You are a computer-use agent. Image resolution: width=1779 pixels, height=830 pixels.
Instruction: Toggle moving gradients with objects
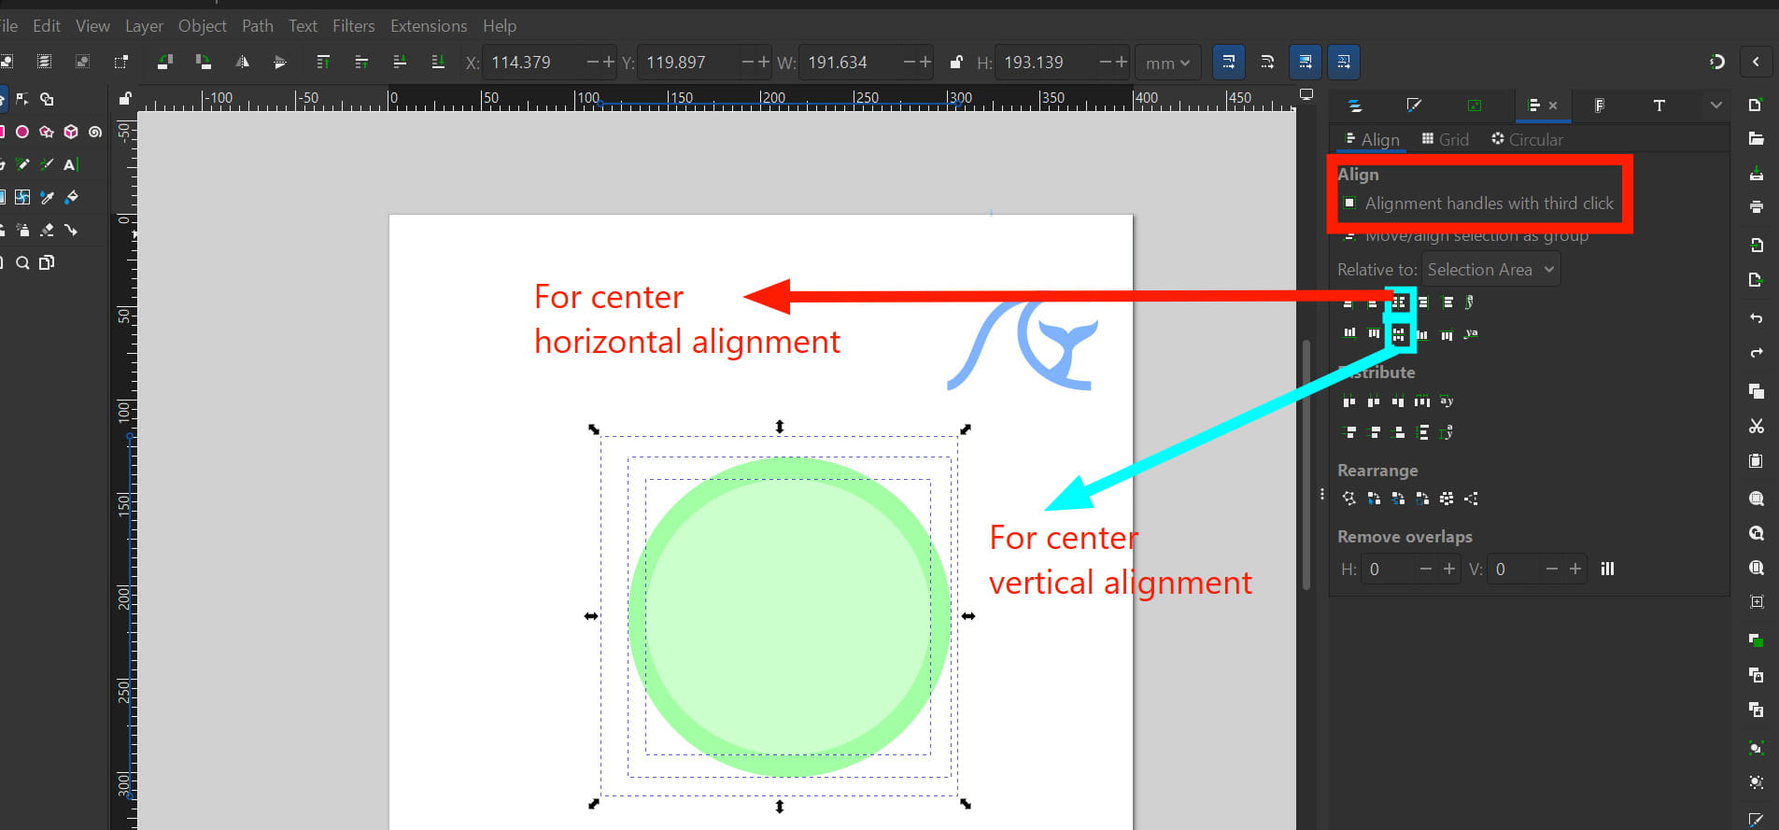[x=1305, y=62]
